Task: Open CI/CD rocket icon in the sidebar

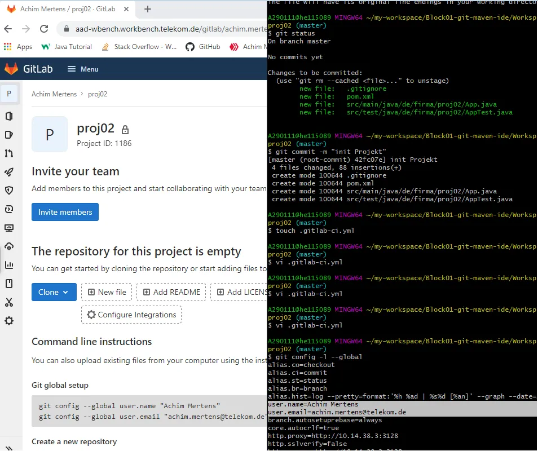Action: [9, 172]
